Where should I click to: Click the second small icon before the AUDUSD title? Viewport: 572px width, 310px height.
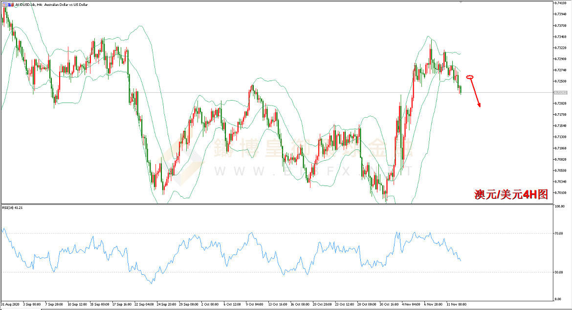pyautogui.click(x=10, y=4)
